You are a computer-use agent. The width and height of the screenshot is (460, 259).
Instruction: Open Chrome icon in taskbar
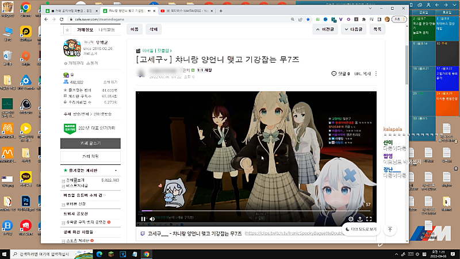(x=147, y=254)
